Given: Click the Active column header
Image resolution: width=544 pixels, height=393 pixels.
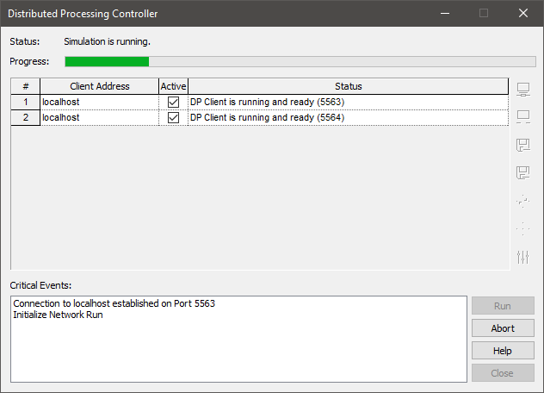Looking at the screenshot, I should click(x=174, y=86).
